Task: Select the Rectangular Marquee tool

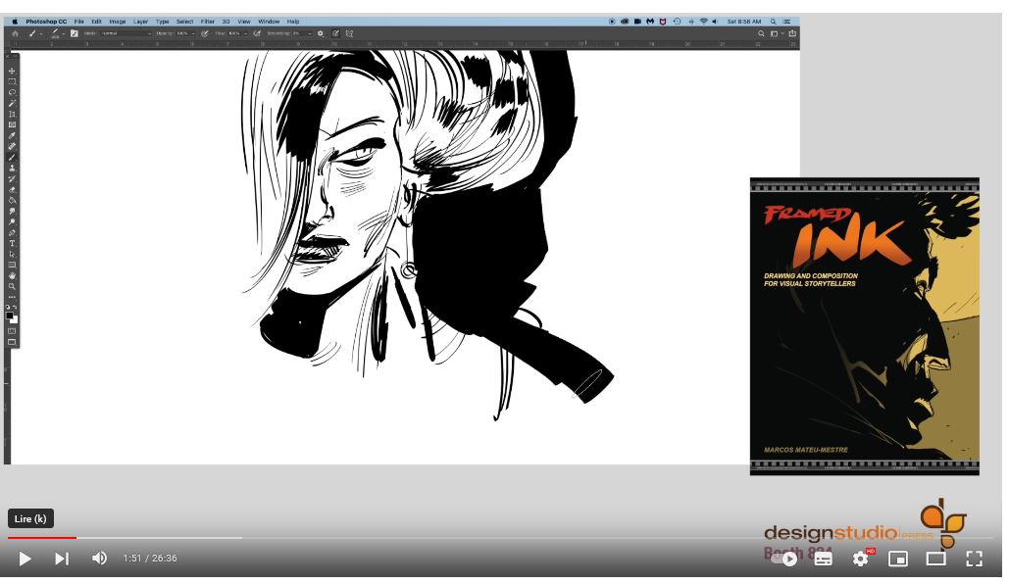Action: tap(12, 81)
